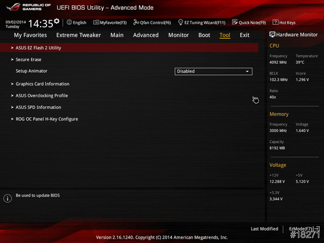The height and width of the screenshot is (243, 324).
Task: Open ROG OC Panel H-Key Configure
Action: point(47,119)
